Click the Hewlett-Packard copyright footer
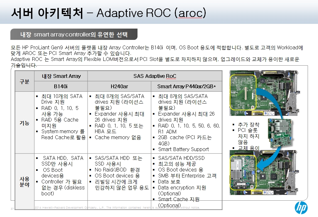This screenshot has height=217, width=318. (117, 208)
